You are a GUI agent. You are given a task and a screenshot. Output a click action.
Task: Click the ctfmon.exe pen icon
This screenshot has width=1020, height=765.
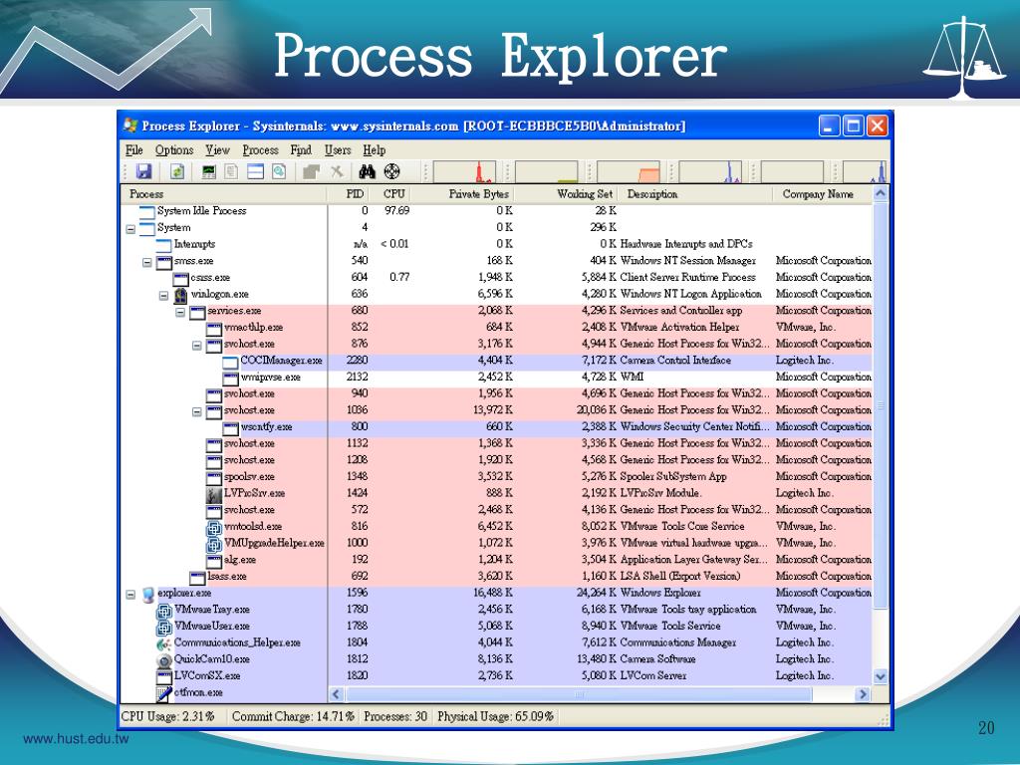(164, 693)
